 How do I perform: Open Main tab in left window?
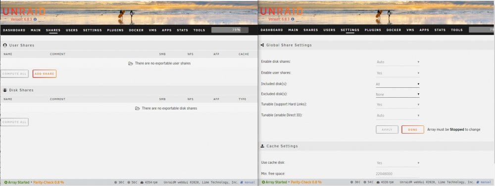36,30
